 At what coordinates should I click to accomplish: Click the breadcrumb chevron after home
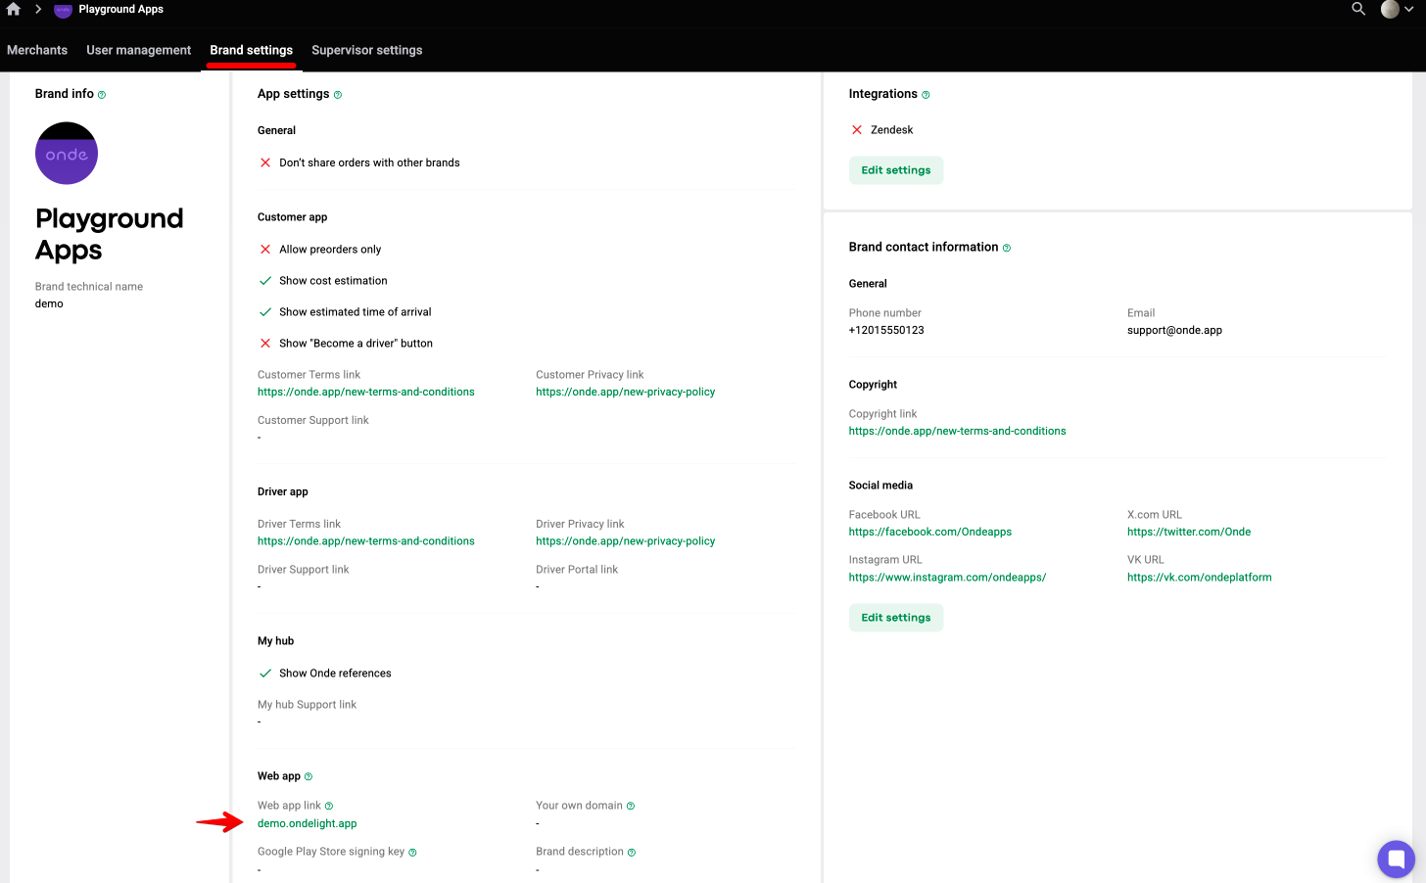click(38, 9)
